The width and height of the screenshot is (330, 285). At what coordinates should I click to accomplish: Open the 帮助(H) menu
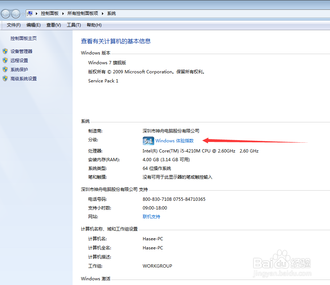click(94, 25)
